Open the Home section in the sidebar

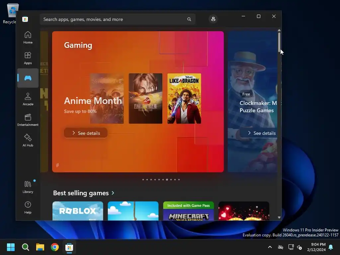[x=28, y=38]
